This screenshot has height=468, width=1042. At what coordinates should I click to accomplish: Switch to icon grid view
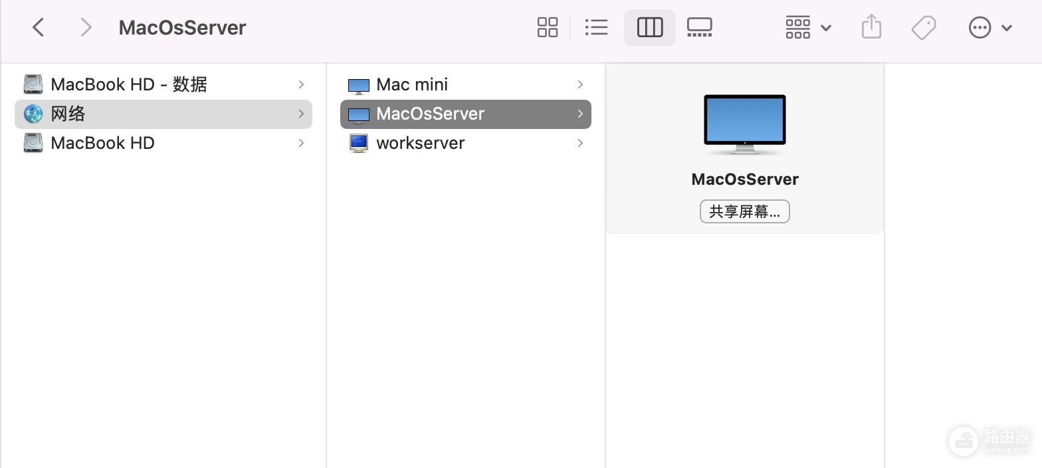[x=548, y=27]
